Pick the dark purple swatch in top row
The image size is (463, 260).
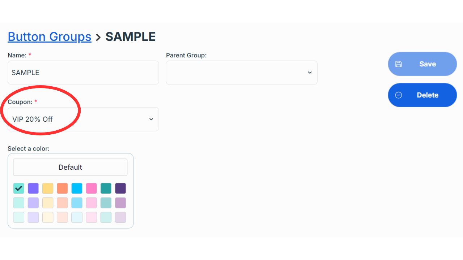pyautogui.click(x=120, y=188)
